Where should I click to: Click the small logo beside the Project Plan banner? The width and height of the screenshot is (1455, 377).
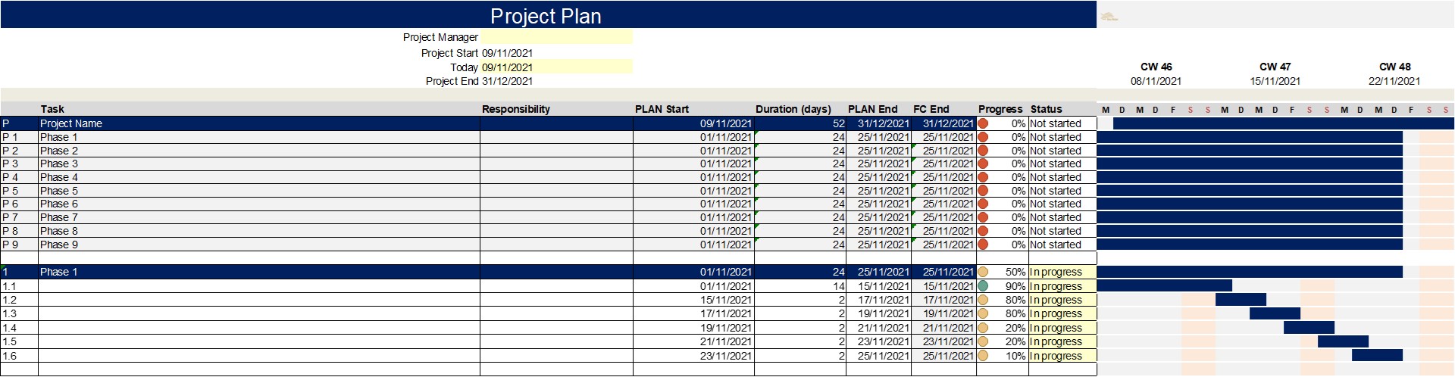coord(1109,17)
